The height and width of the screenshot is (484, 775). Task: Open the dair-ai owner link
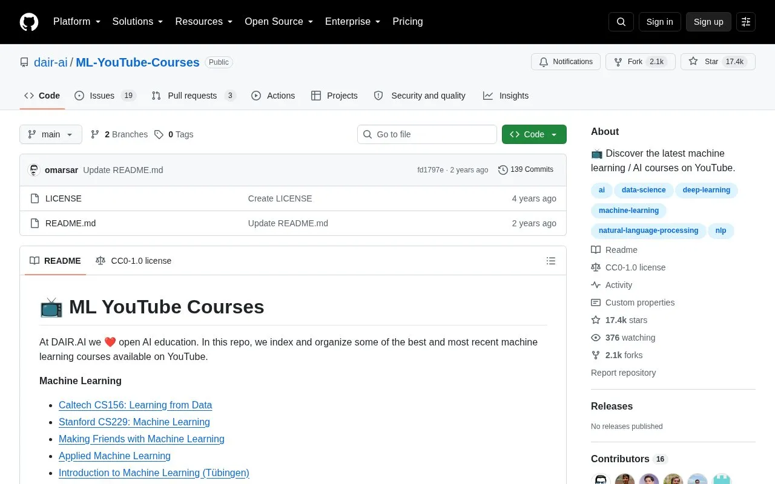[x=51, y=62]
